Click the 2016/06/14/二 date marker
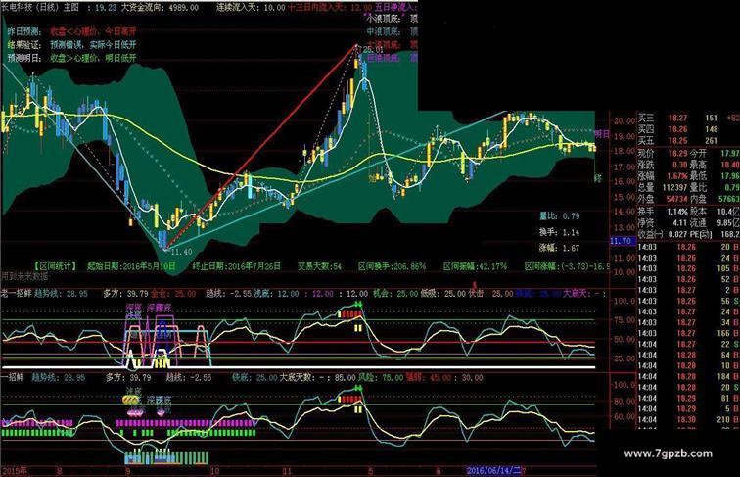Image resolution: width=740 pixels, height=477 pixels. tap(493, 471)
